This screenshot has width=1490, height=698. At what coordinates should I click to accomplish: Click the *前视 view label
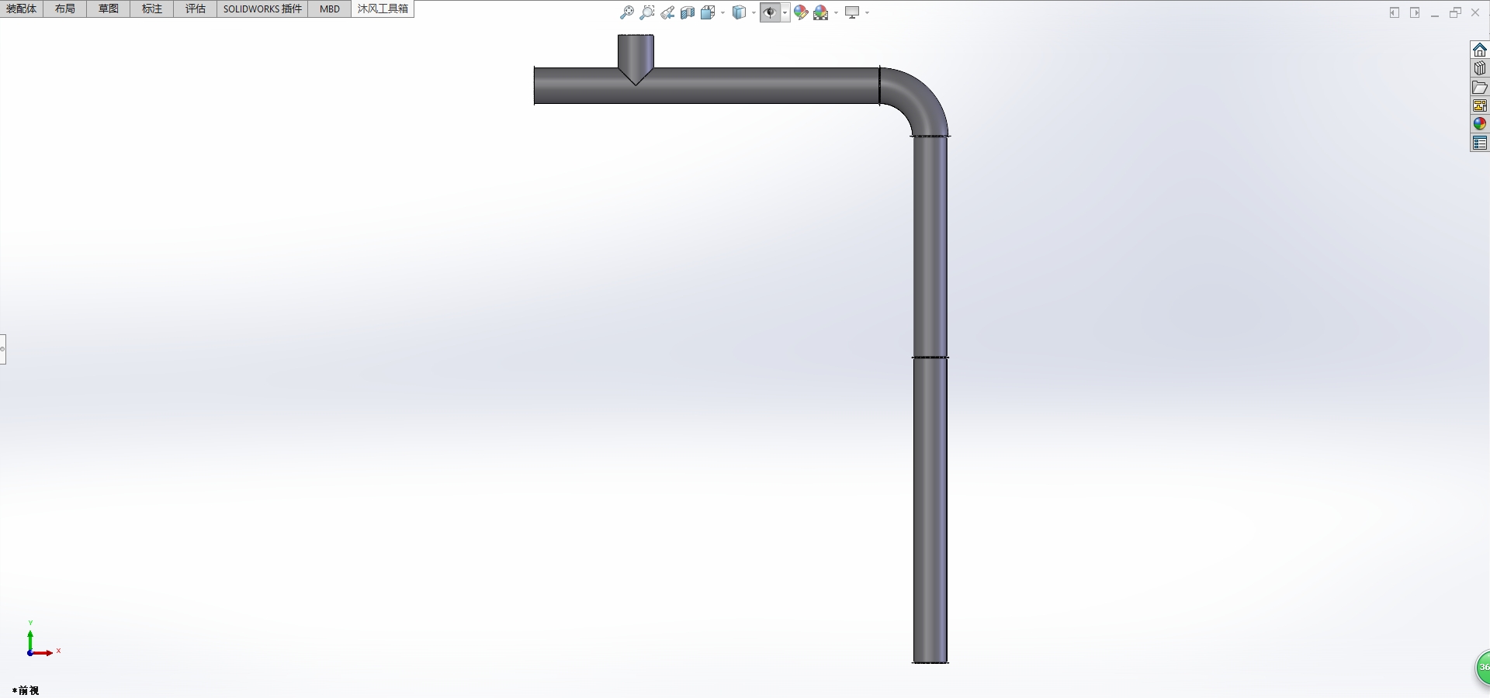[x=26, y=690]
